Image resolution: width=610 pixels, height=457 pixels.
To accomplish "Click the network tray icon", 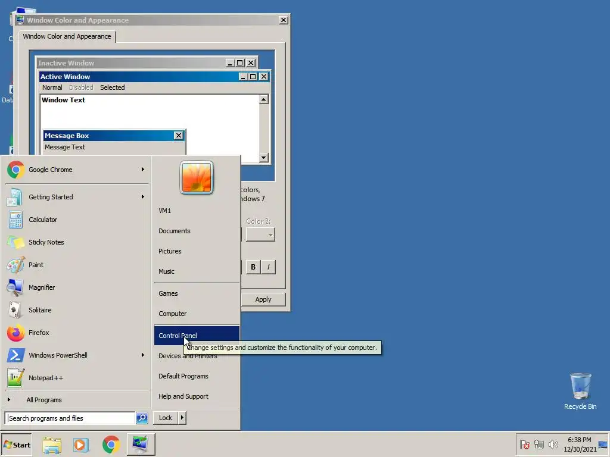I will point(539,445).
